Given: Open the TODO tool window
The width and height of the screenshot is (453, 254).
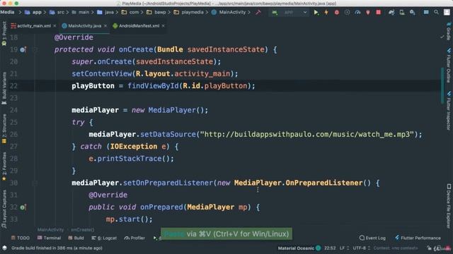Looking at the screenshot, I should [x=21, y=238].
